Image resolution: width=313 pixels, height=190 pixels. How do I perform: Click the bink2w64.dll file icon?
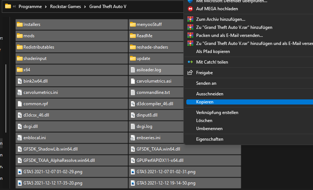pos(19,81)
